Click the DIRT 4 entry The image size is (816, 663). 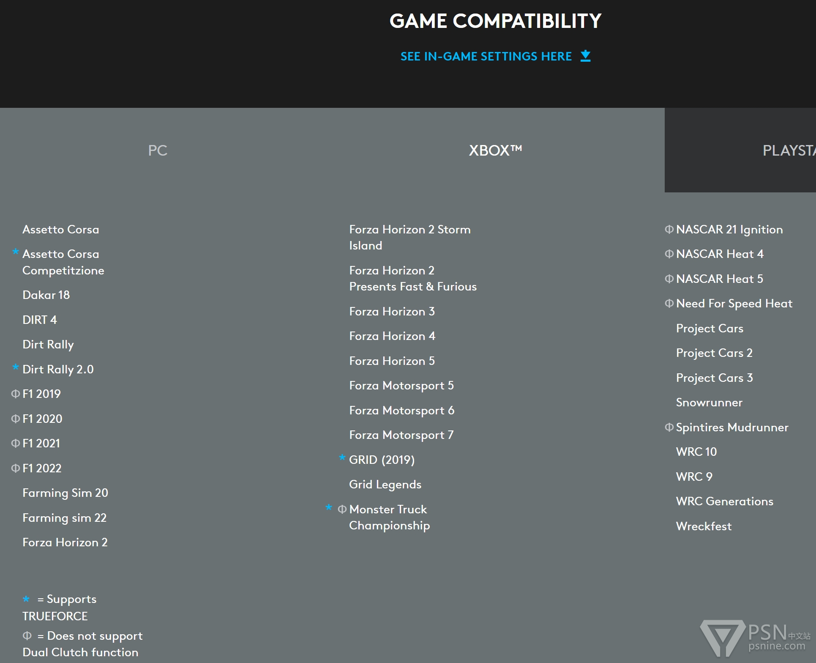(x=40, y=320)
